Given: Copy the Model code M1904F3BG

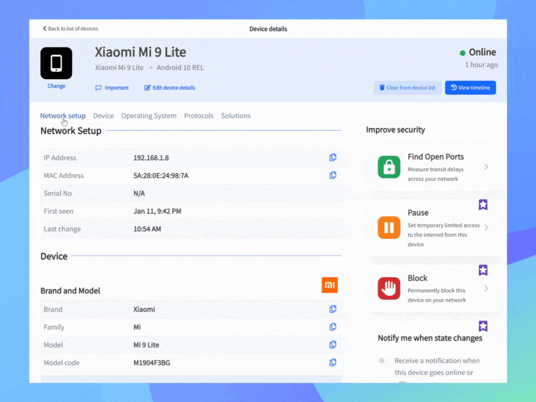Looking at the screenshot, I should [333, 362].
